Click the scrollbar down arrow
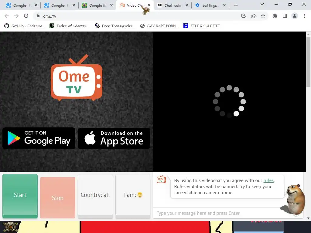311x233 pixels. tap(308, 218)
